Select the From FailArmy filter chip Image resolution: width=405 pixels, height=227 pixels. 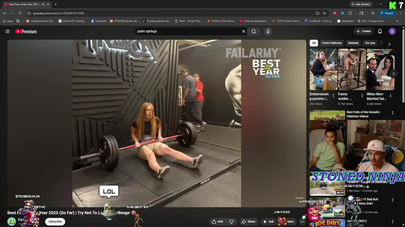click(x=332, y=43)
